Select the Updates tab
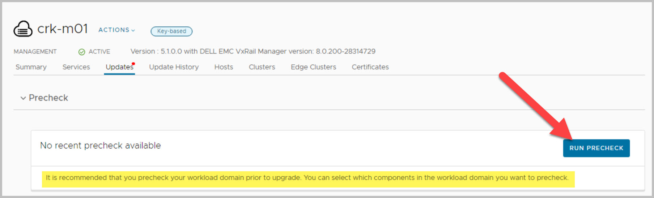Image resolution: width=654 pixels, height=198 pixels. [x=119, y=67]
